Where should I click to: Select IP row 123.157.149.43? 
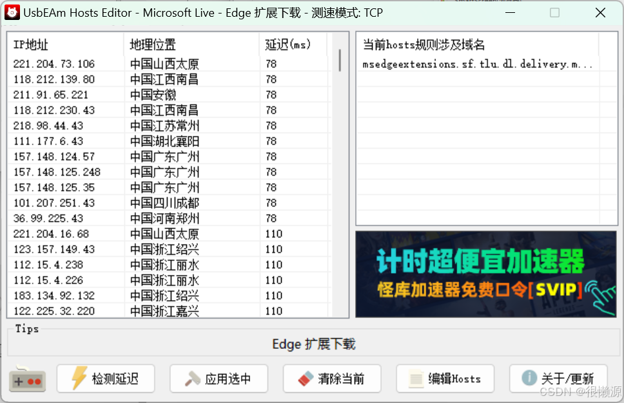pos(169,250)
